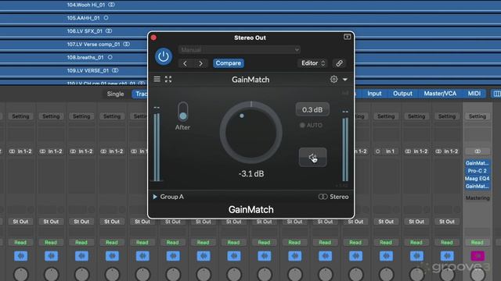
Task: Click the pan knob on the Mastering strip
Action: pos(478,274)
